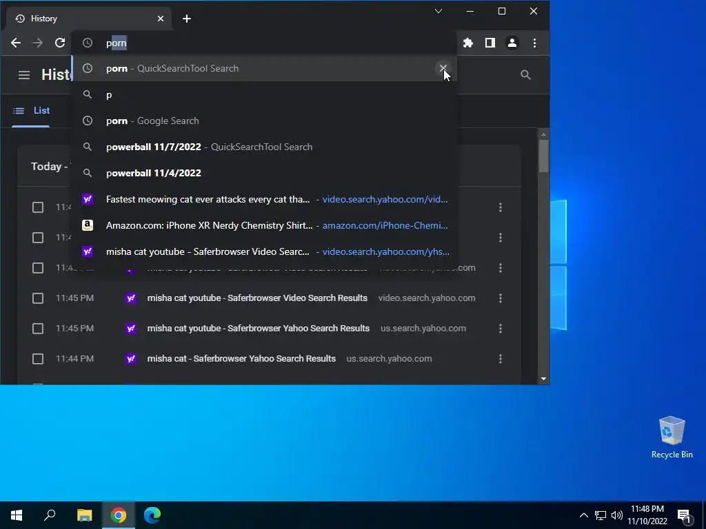Open actions for misha cat youtube Video Search Results

501,298
